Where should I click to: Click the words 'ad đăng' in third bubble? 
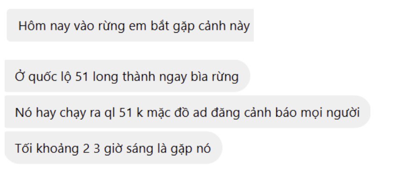213,113
